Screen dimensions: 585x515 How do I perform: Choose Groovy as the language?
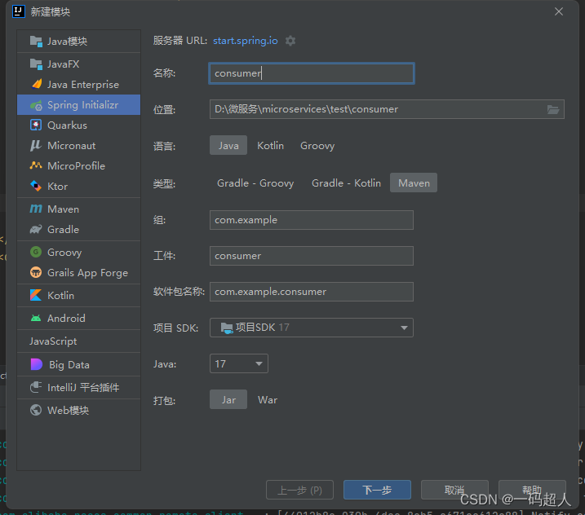(x=317, y=145)
